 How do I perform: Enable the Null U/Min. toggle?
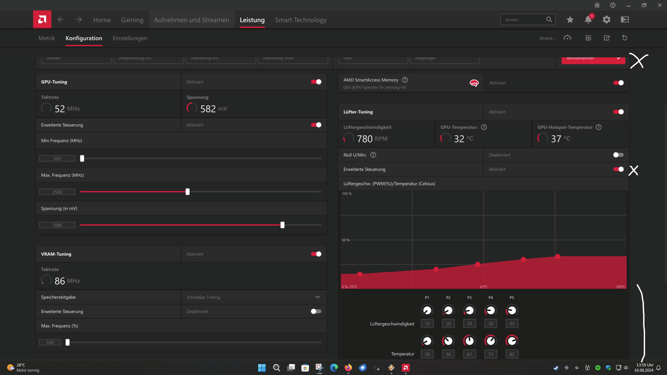point(618,155)
